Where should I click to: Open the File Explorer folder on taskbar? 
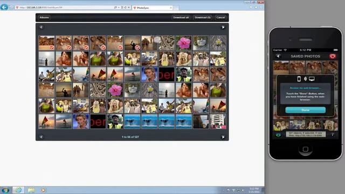coord(31,190)
